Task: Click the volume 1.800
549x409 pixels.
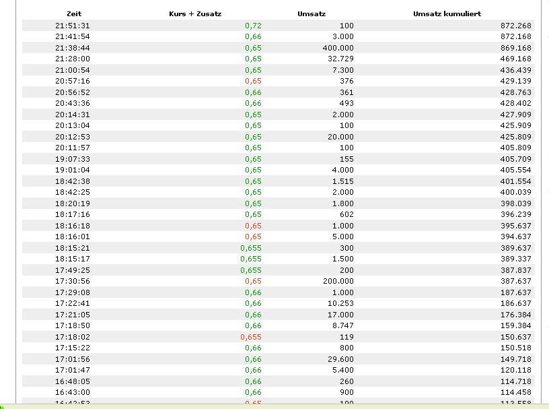Action: 342,203
